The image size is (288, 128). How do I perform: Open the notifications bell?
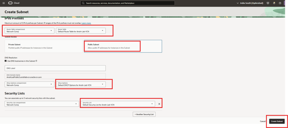274,3
